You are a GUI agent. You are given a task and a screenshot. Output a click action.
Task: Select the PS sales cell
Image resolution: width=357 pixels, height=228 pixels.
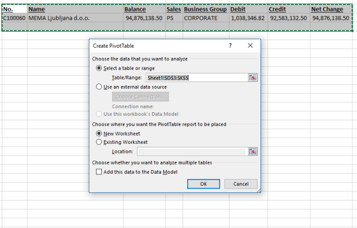174,18
